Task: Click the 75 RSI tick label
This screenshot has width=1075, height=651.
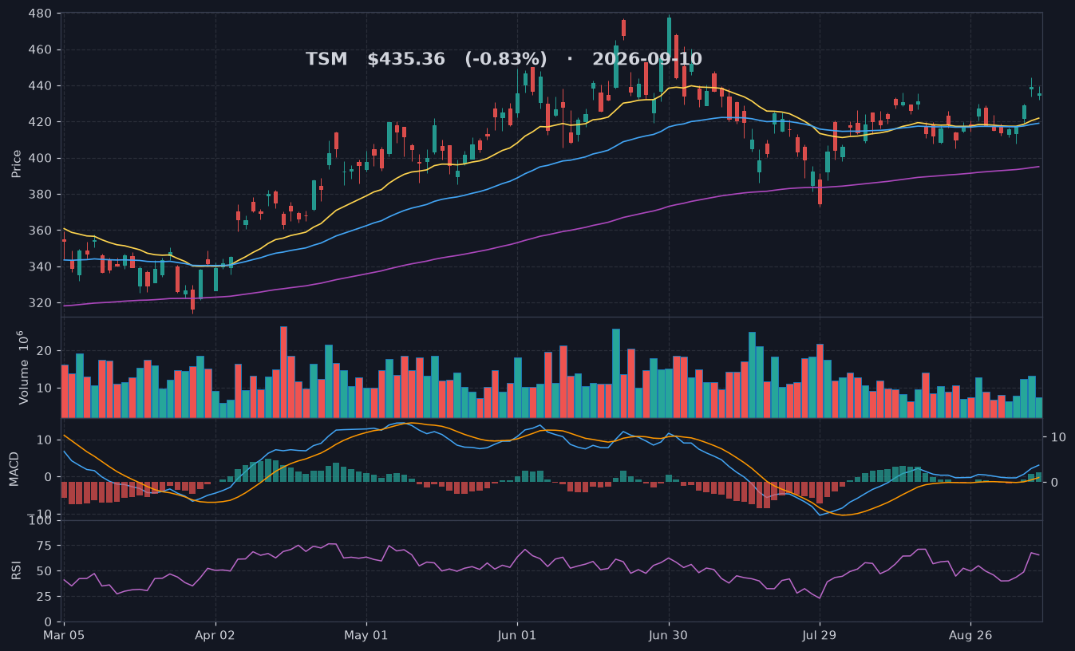Action: point(45,546)
